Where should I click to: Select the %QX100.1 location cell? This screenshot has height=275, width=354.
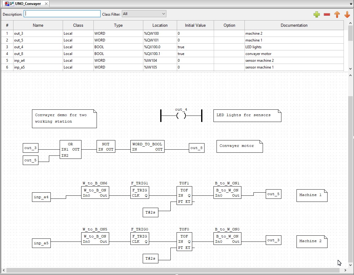pyautogui.click(x=160, y=54)
